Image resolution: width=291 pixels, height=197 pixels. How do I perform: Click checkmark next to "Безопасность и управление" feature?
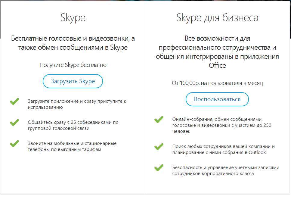[x=159, y=167]
